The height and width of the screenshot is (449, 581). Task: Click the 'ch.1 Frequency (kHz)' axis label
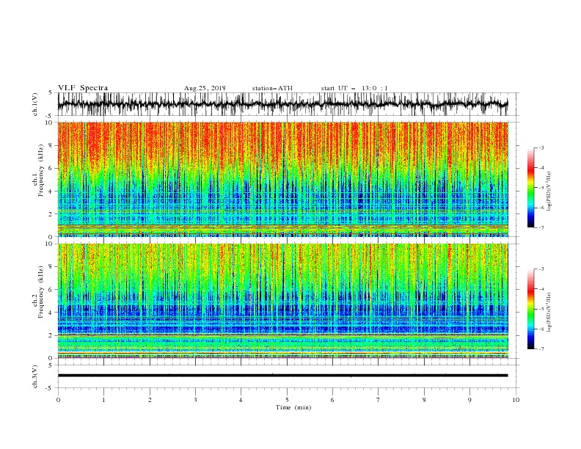[38, 170]
